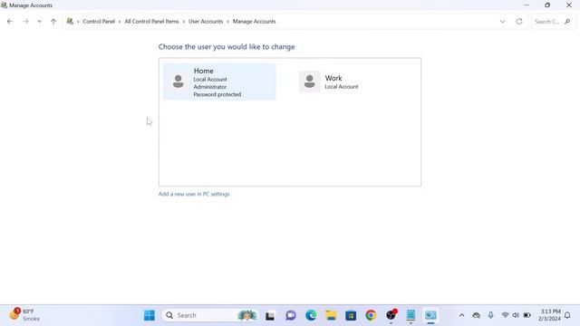This screenshot has height=326, width=580.
Task: Open the Notepad app in taskbar
Action: [x=411, y=315]
